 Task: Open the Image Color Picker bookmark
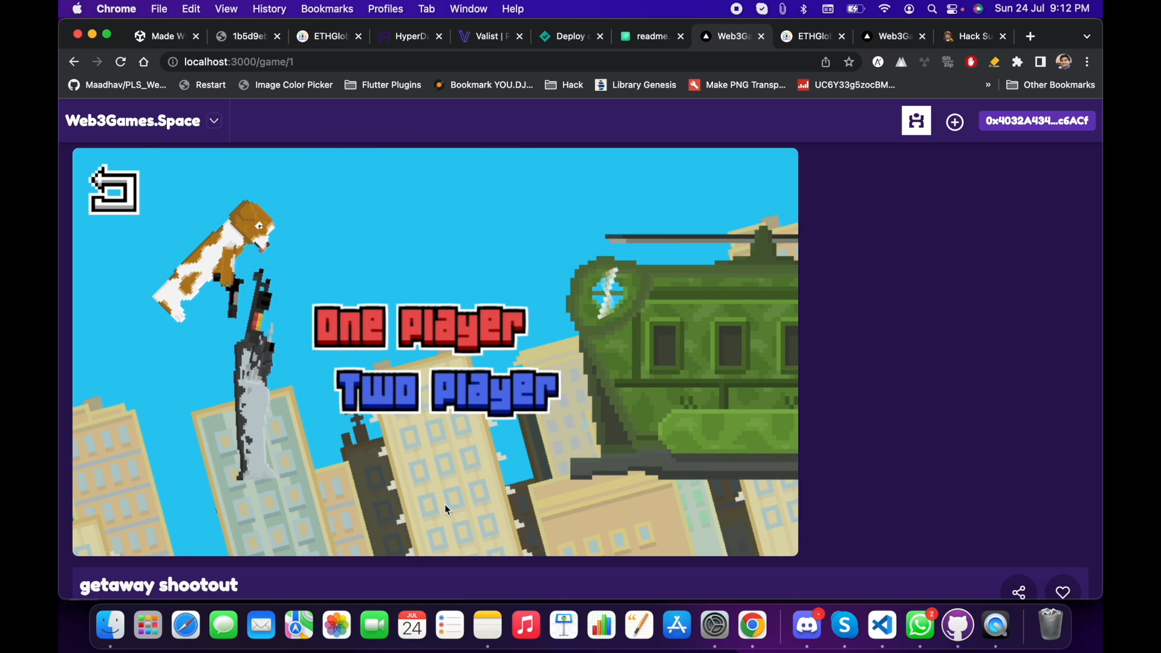click(x=286, y=85)
